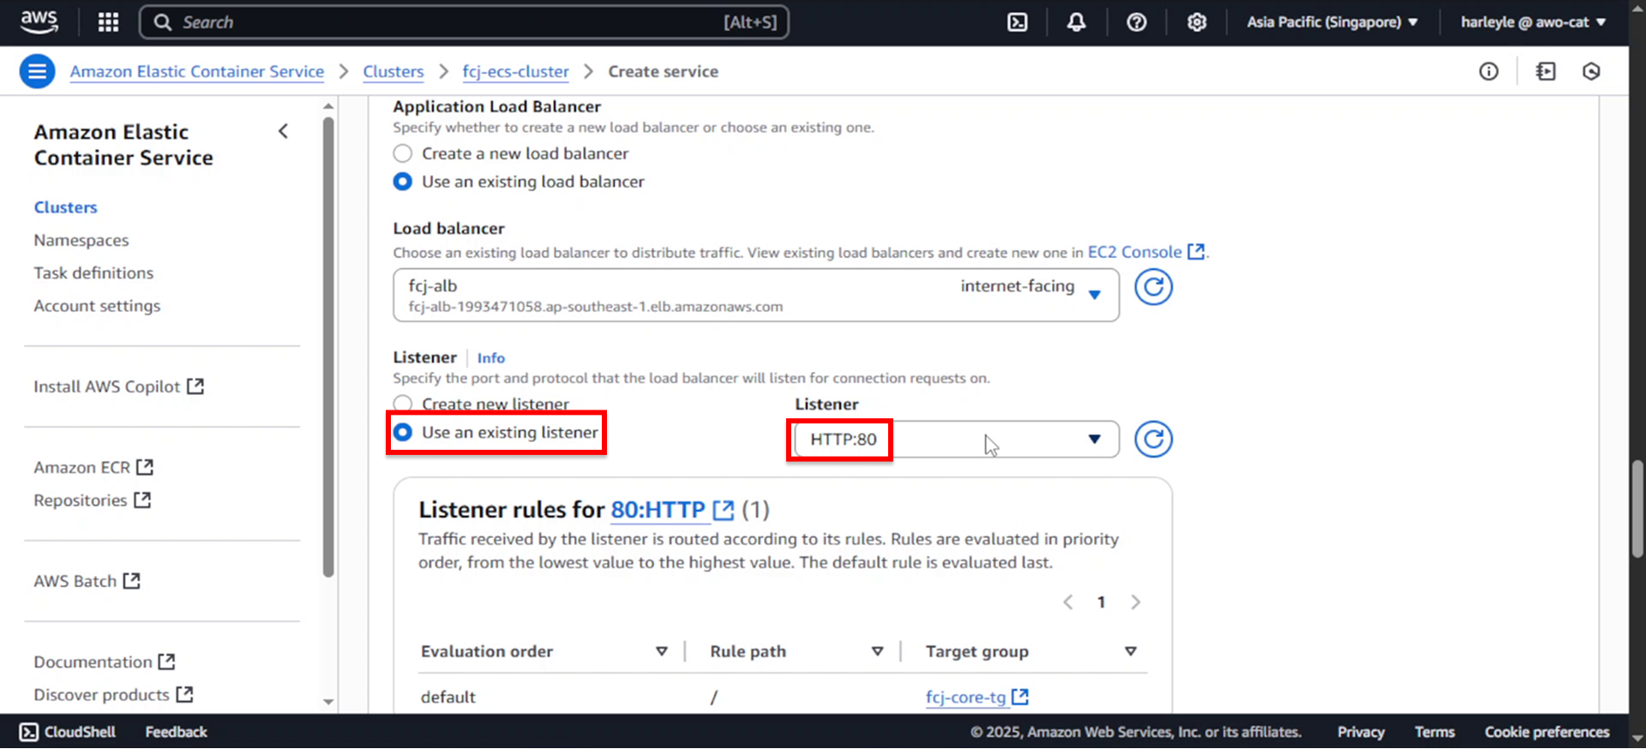The width and height of the screenshot is (1646, 749).
Task: Open the fcj-alb load balancer dropdown
Action: pos(756,296)
